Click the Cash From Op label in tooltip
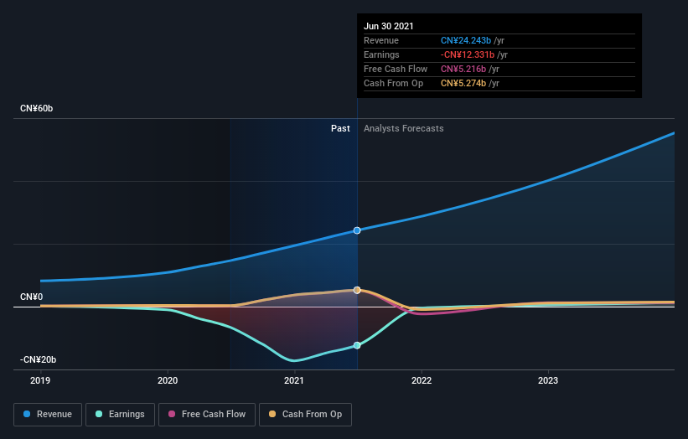 394,83
